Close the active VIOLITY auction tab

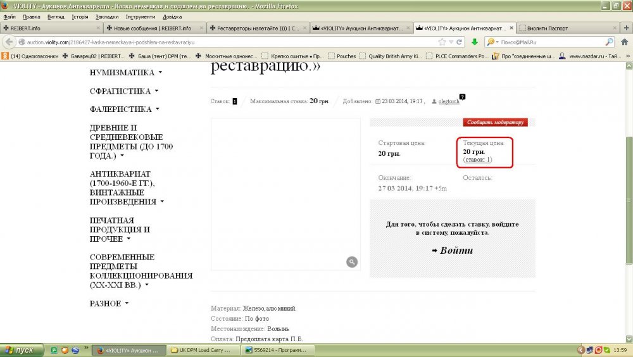[511, 28]
